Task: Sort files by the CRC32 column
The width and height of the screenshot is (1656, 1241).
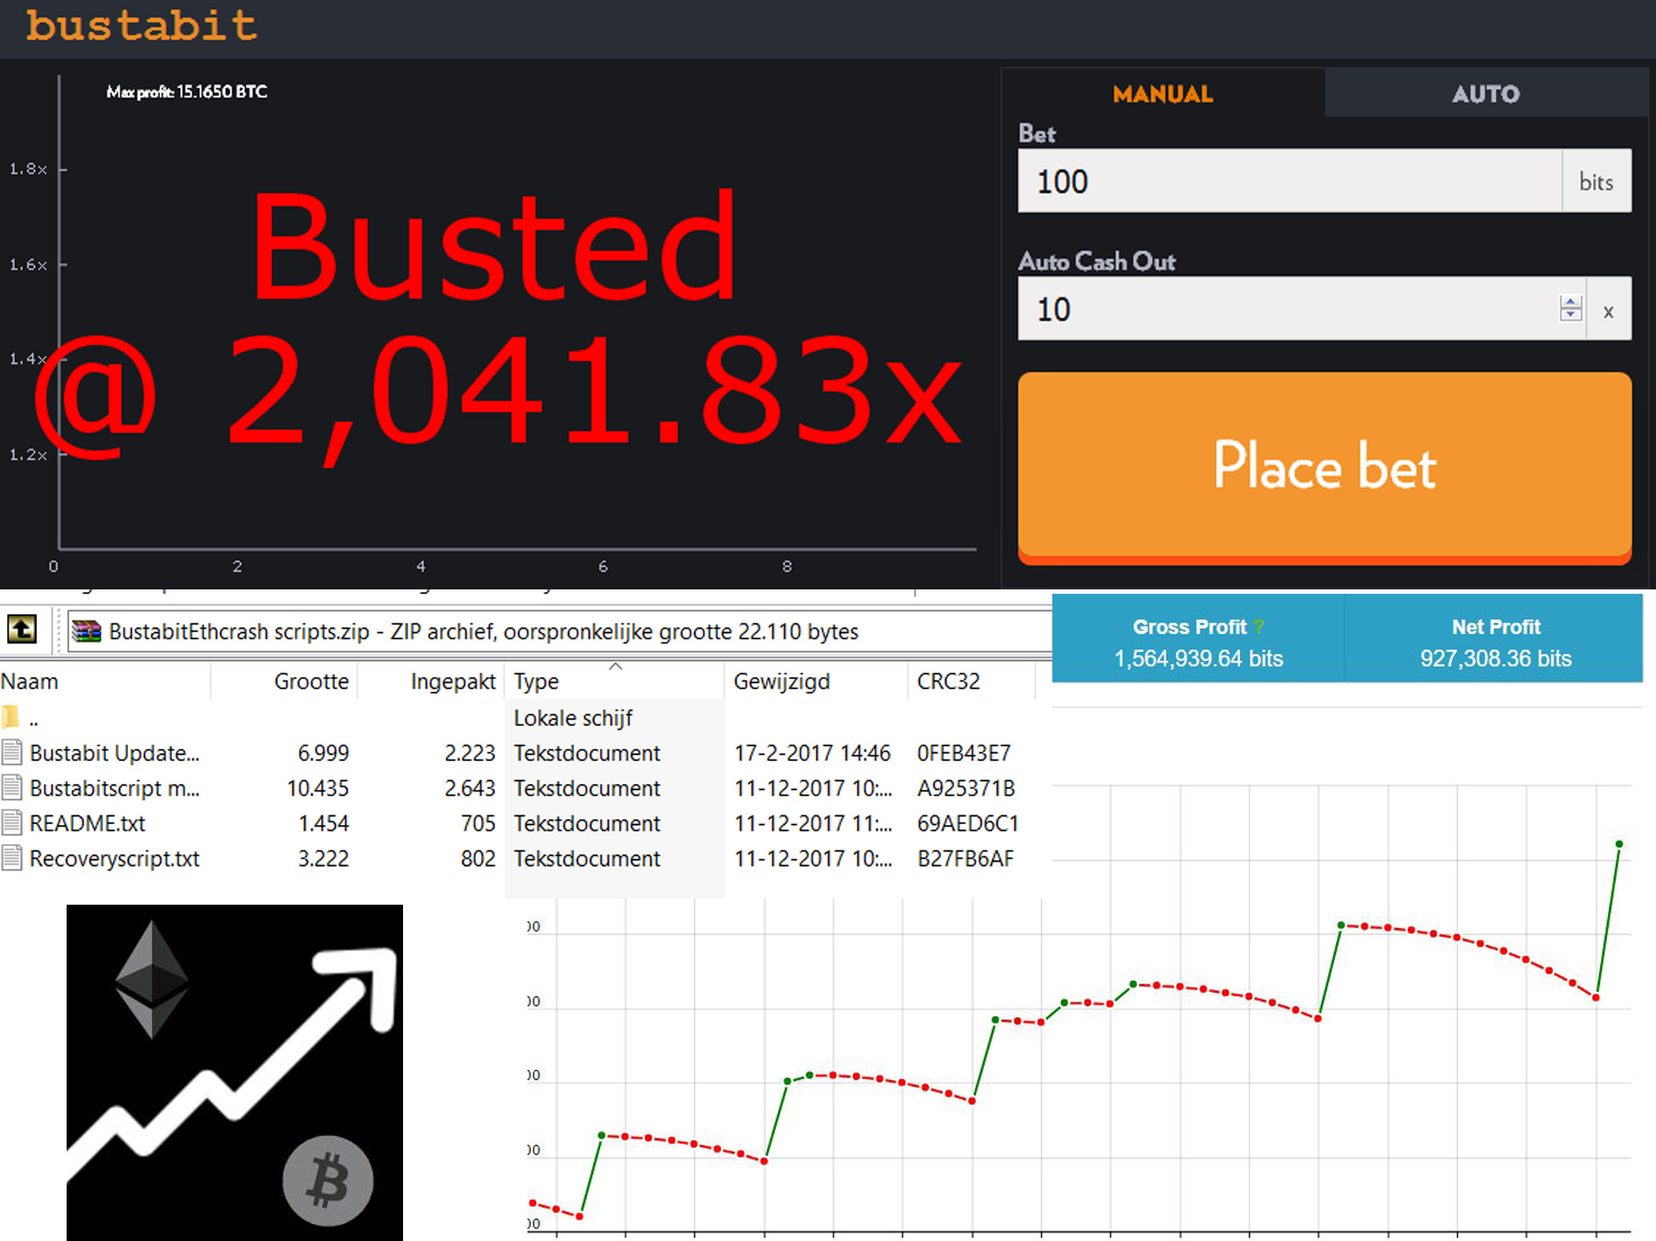Action: (x=971, y=681)
